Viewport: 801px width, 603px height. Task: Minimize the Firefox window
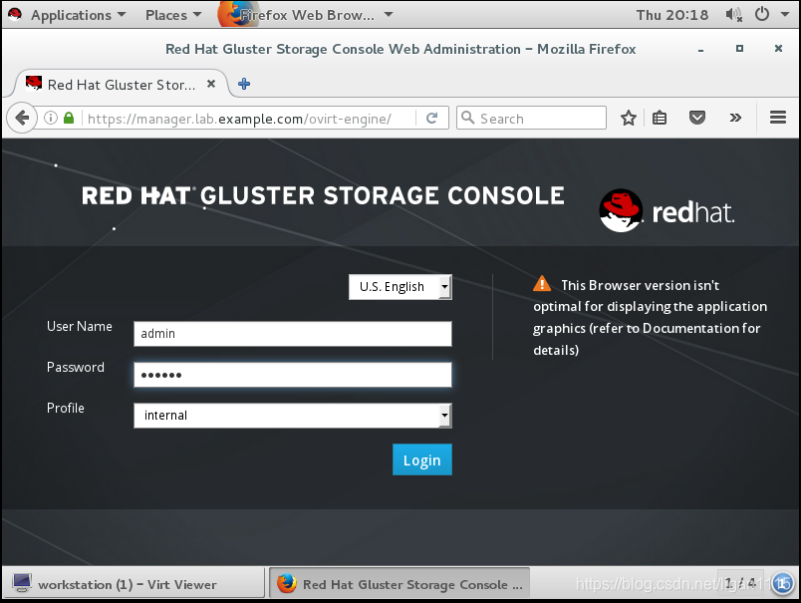pos(701,49)
